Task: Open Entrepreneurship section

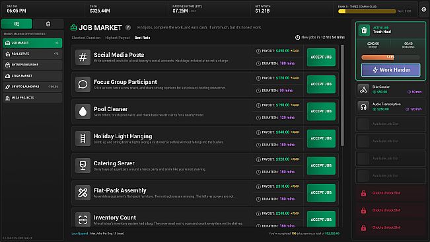Action: 32,65
